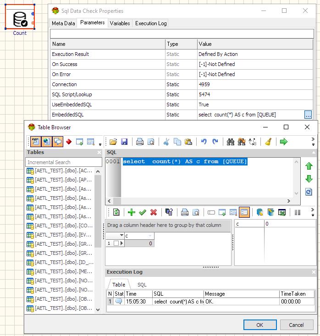Cut selected SQL with scissors icon

[x=166, y=142]
